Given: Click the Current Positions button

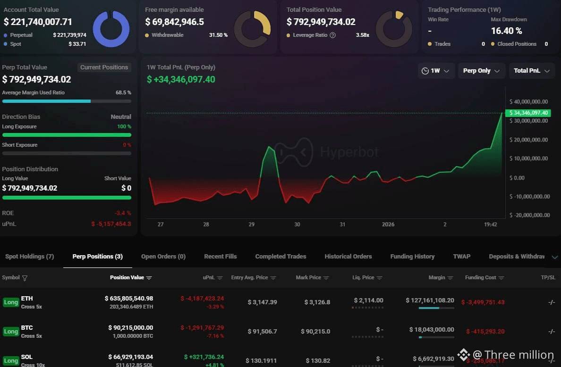Looking at the screenshot, I should point(104,67).
